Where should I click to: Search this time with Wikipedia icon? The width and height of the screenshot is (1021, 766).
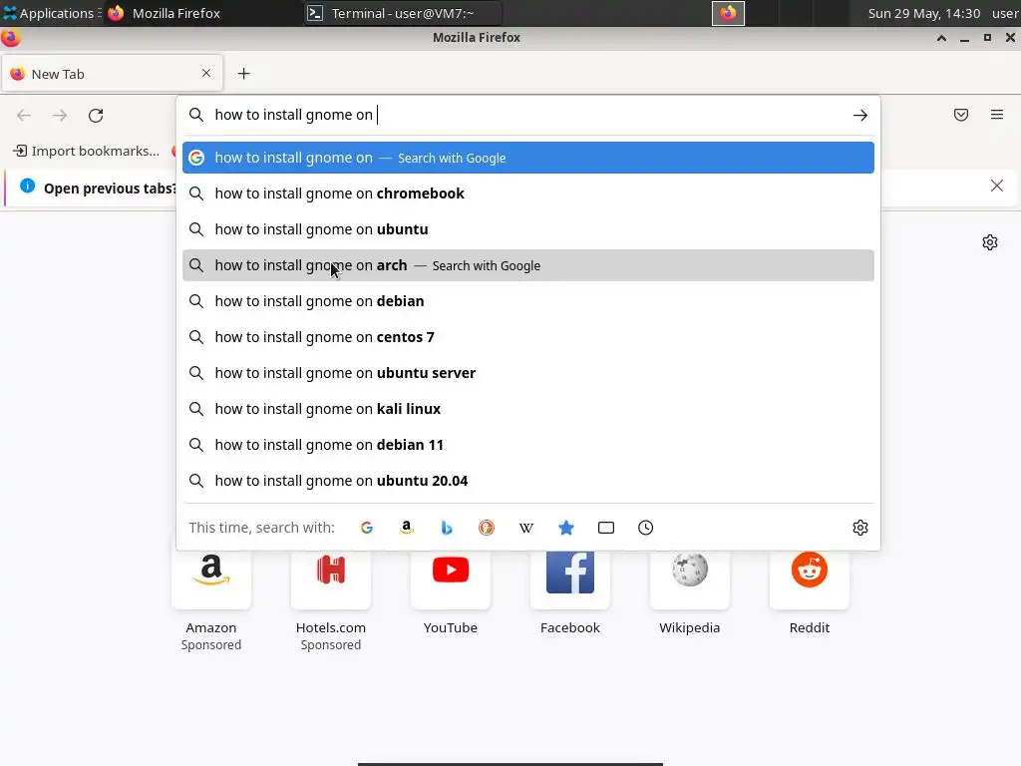[526, 528]
